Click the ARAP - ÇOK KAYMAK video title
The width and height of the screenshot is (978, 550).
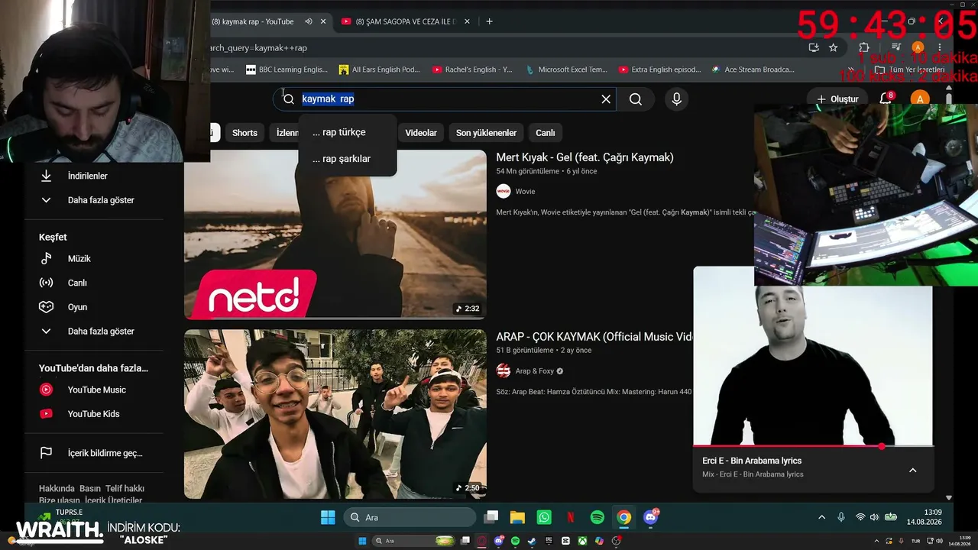click(594, 337)
